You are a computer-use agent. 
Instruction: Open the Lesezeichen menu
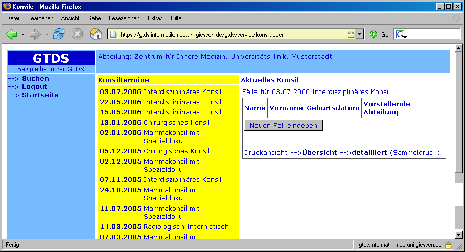point(124,18)
